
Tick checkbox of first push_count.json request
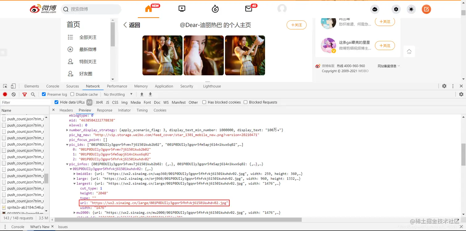click(x=4, y=119)
